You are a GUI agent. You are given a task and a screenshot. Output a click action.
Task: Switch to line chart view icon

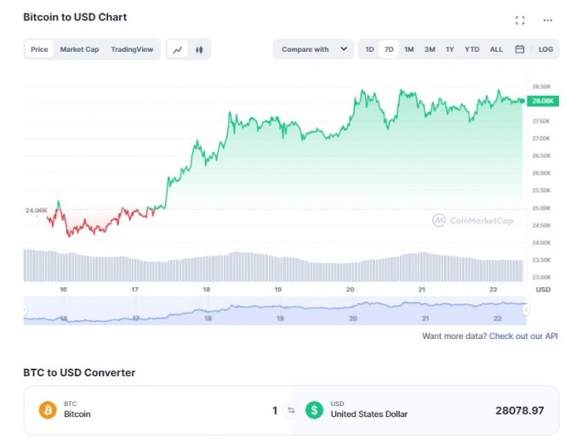[178, 49]
